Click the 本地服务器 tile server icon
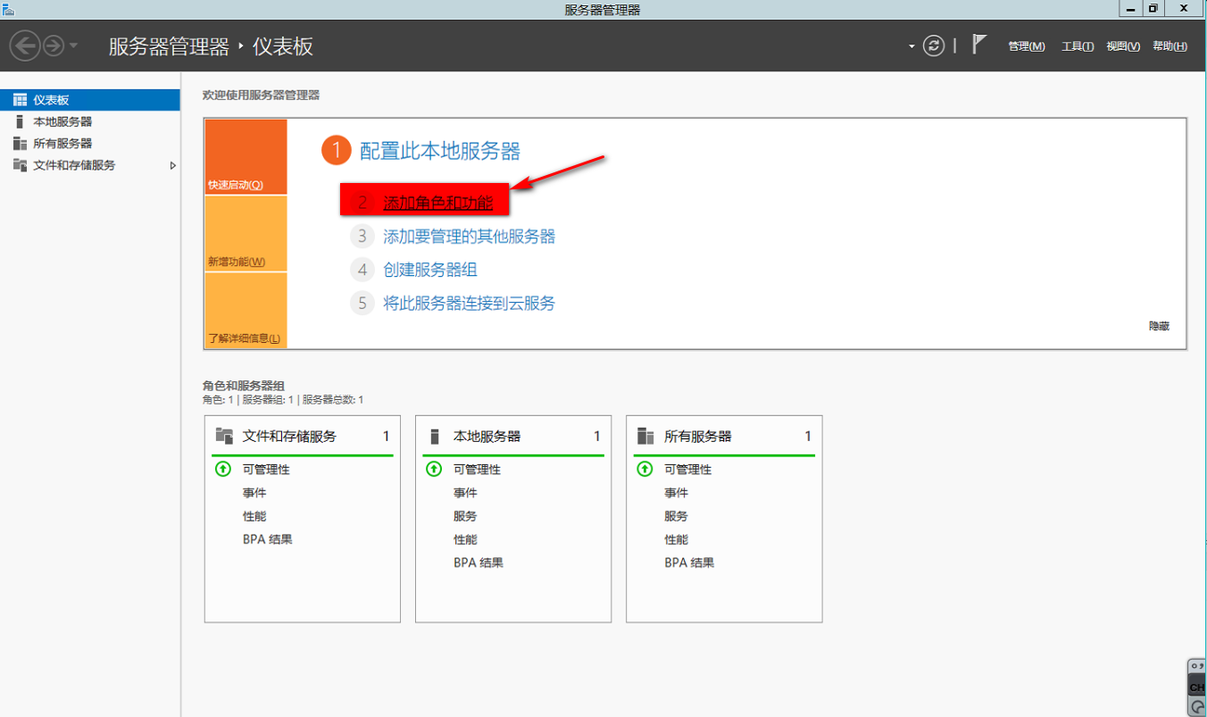 [435, 437]
